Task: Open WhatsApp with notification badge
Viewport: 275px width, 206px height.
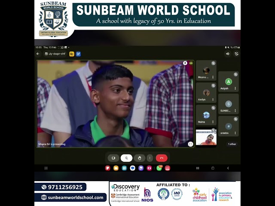Action: (x=159, y=168)
